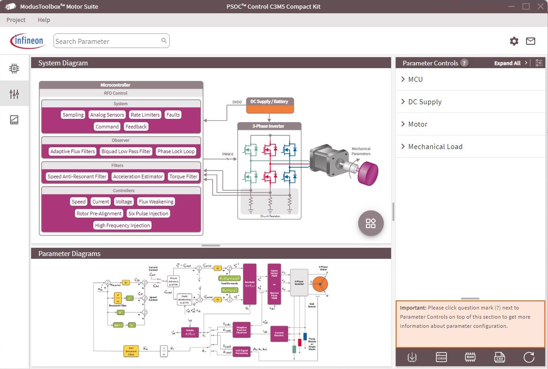Expand the DC Supply parameter section
This screenshot has width=548, height=369.
click(x=424, y=102)
